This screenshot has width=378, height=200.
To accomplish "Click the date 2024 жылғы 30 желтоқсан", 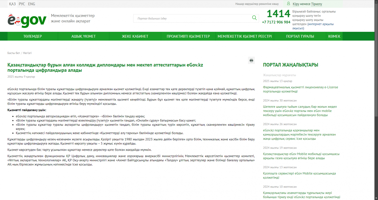I will tap(280, 101).
